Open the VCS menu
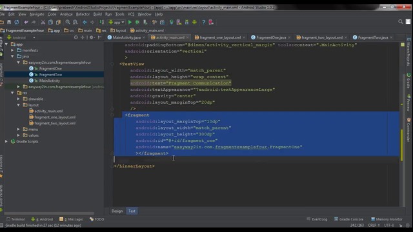The image size is (413, 232). click(131, 14)
